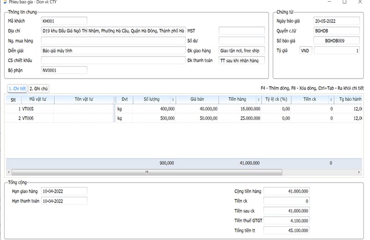Select the VND currency field

[306, 50]
